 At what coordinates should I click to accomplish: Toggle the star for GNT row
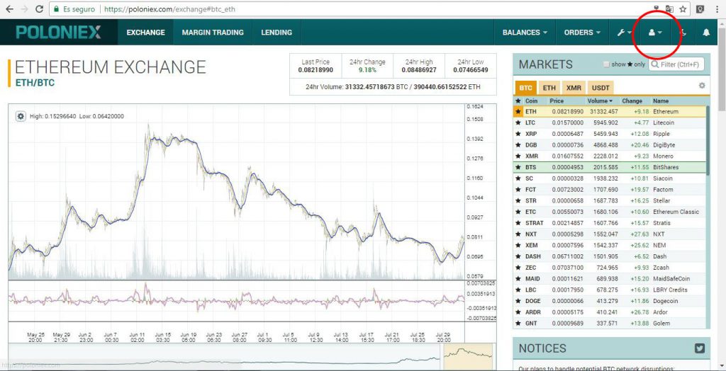(x=518, y=324)
